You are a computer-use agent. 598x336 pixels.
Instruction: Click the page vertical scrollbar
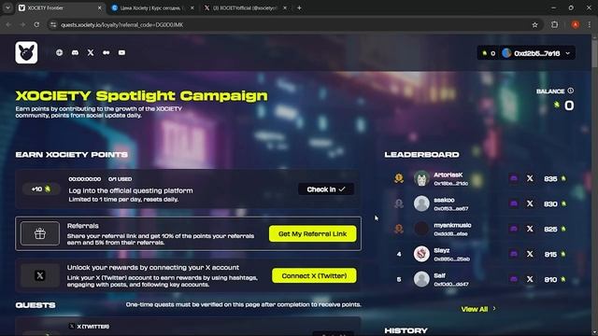tap(594, 53)
